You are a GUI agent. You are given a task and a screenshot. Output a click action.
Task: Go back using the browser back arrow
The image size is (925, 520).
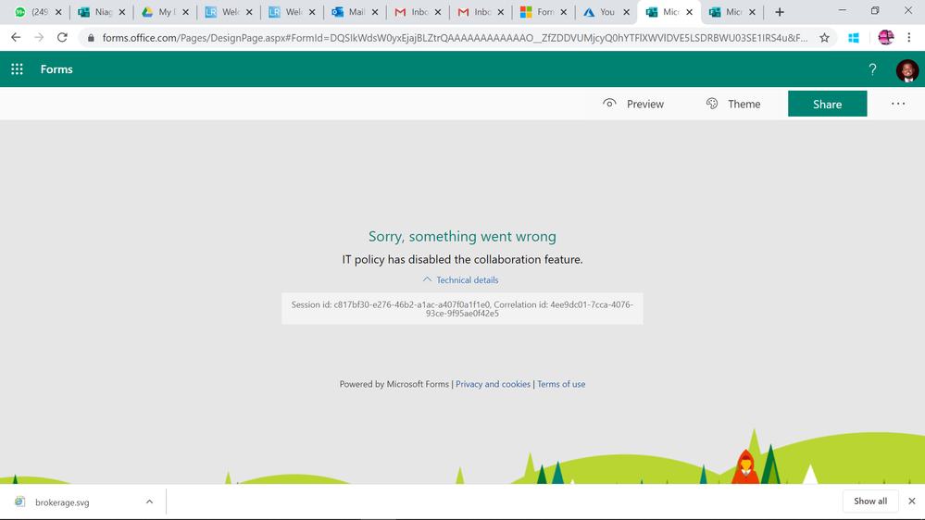[16, 38]
